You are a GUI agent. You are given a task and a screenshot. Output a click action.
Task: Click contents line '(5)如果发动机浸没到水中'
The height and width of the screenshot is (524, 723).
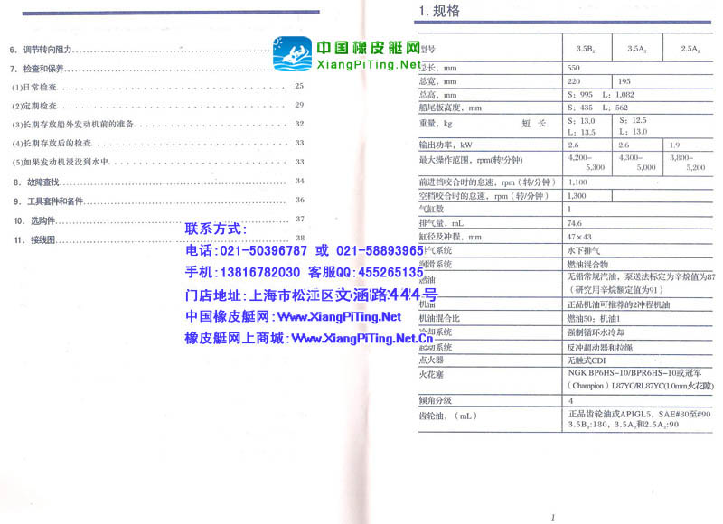pos(60,163)
